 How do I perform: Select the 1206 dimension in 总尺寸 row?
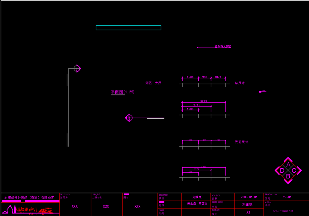pyautogui.click(x=190, y=77)
